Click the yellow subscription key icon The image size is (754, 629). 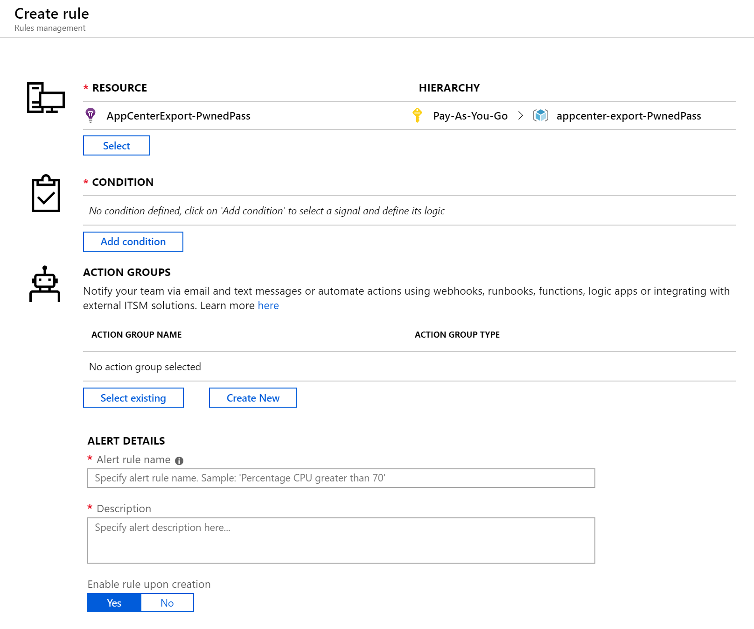tap(417, 115)
